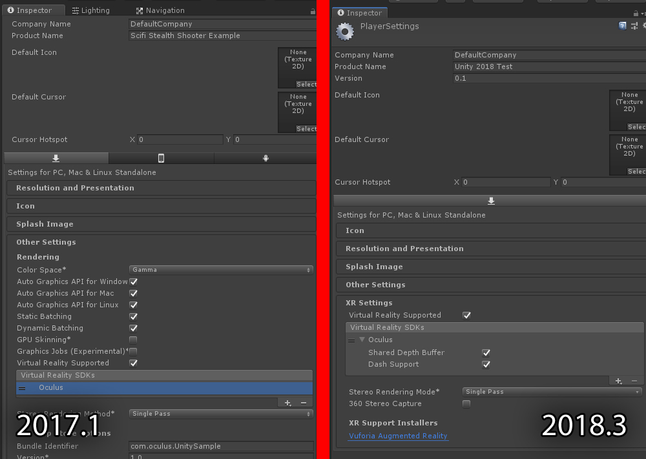Open the Stereo Rendering Mode dropdown
Viewport: 646px width, 459px height.
(x=552, y=391)
